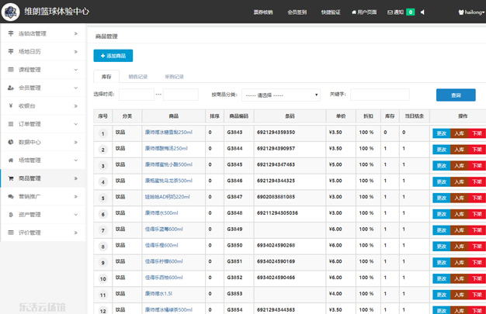Screen dimensions: 486x314
Task: Open the hailong user menu dropdown
Action: (470, 12)
